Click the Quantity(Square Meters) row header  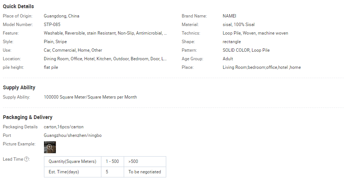point(72,161)
